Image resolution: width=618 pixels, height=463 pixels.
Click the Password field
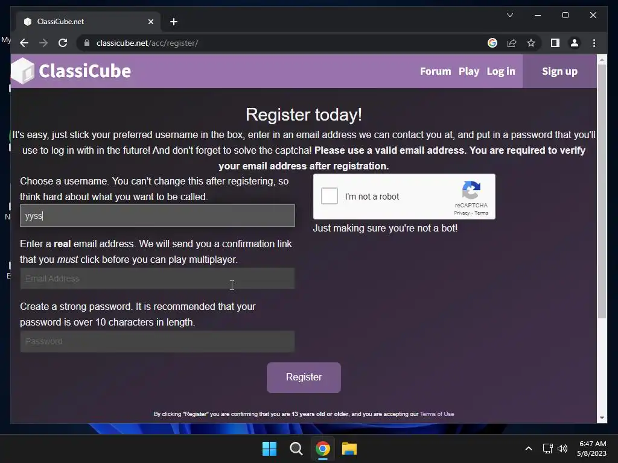click(158, 341)
